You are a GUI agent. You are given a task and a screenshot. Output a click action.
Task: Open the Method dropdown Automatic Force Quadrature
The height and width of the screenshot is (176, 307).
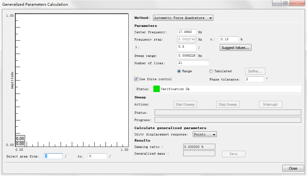[x=183, y=18]
